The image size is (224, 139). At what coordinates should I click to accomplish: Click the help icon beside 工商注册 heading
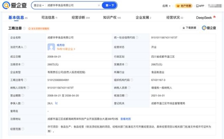coord(24,28)
